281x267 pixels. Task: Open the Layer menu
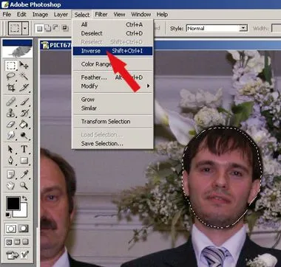pos(61,15)
